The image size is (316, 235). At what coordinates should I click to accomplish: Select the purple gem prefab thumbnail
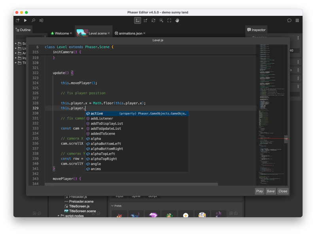(x=153, y=214)
